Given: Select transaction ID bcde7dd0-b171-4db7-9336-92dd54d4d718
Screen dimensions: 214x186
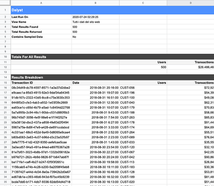Looking at the screenshot, I should tap(41, 182).
